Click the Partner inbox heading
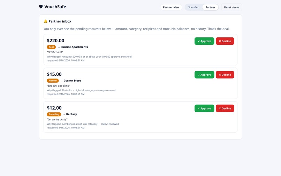Image resolution: width=281 pixels, height=176 pixels. point(60,21)
